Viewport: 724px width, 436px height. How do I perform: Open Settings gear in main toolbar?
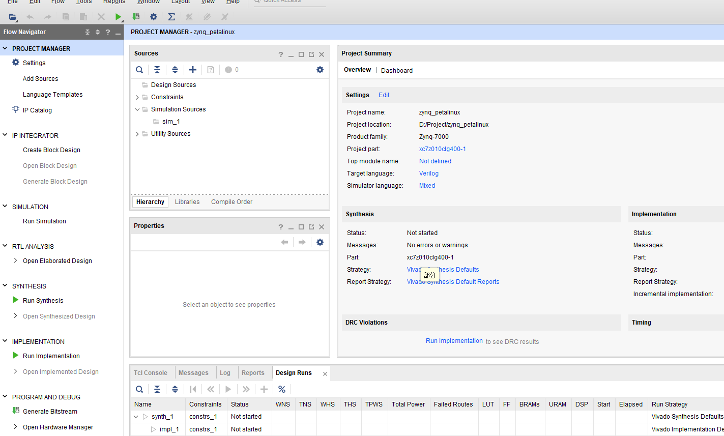point(154,17)
